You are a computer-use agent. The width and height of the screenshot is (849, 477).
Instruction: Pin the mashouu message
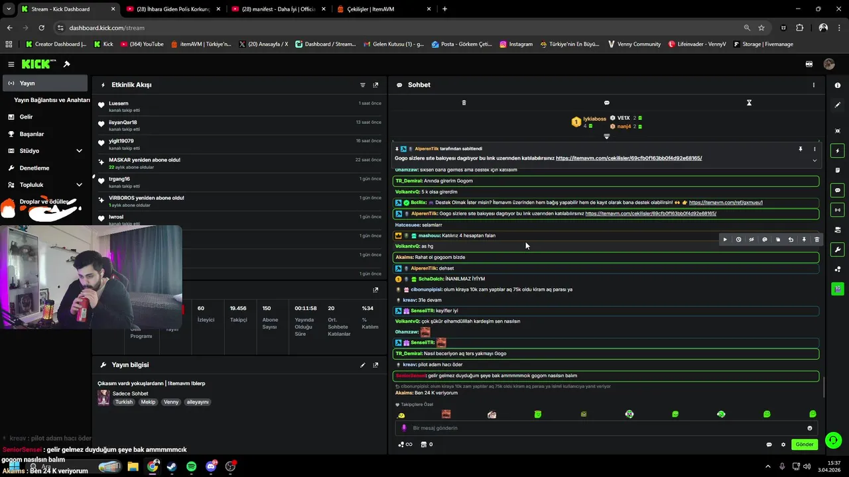(804, 239)
